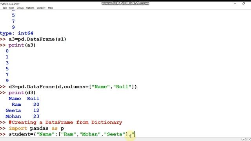The image size is (251, 141).
Task: Click the "Name" key in student dictionary
Action: (45, 134)
